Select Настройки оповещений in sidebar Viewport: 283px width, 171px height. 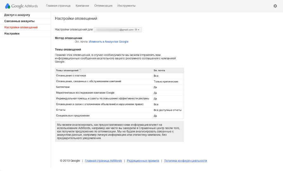21,27
